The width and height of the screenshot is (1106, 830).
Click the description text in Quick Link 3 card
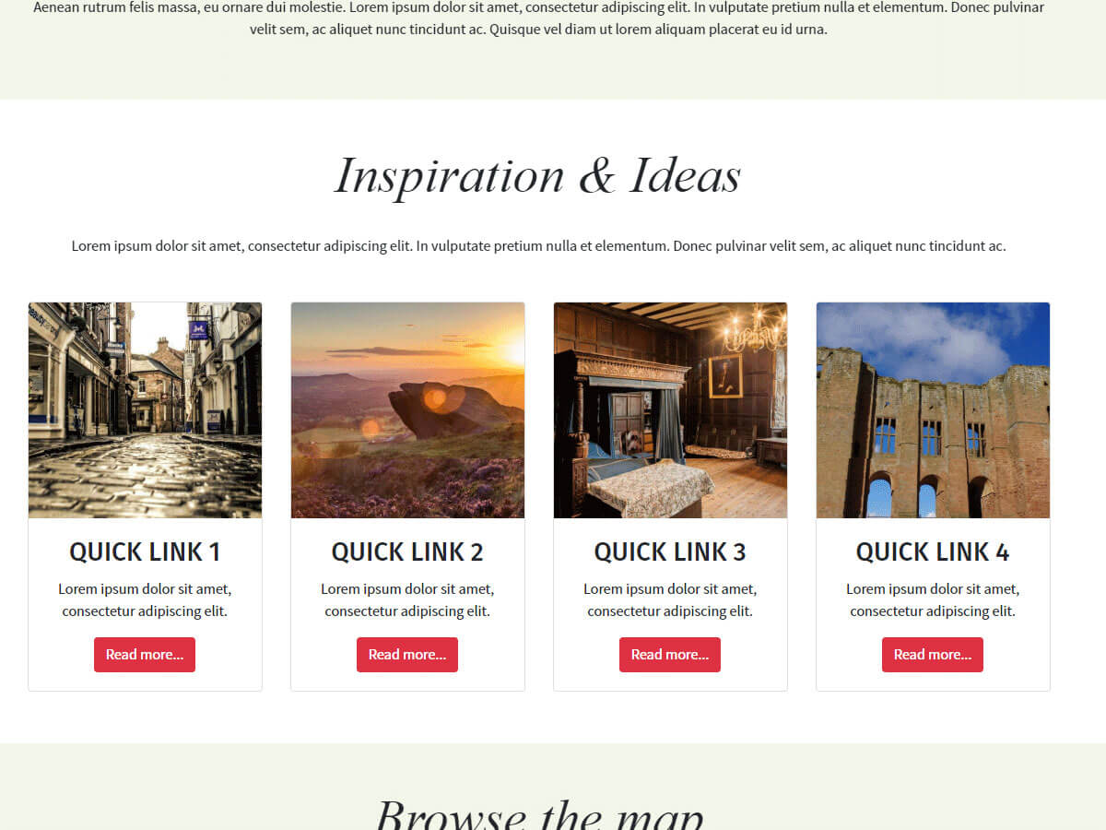click(x=670, y=599)
